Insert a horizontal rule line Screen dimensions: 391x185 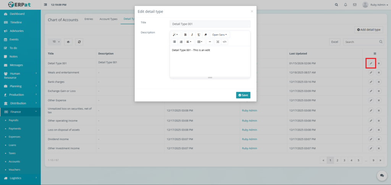point(210,42)
